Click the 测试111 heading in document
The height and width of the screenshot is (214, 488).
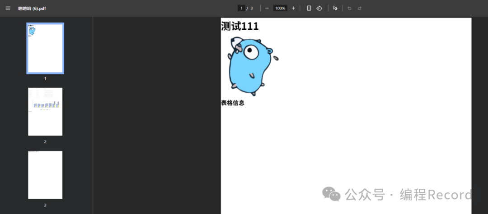tap(239, 26)
